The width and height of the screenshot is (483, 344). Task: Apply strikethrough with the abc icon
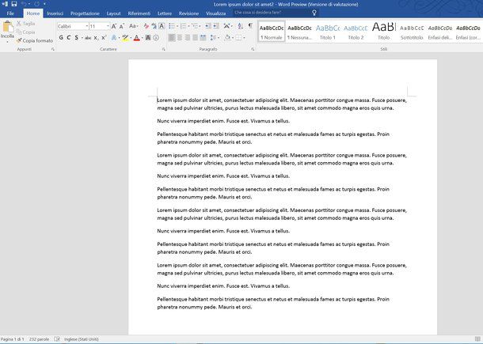coord(88,38)
